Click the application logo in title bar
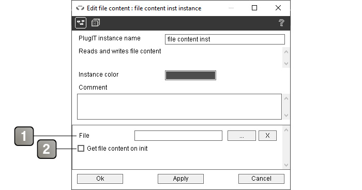Image resolution: width=362 pixels, height=190 pixels. click(80, 8)
